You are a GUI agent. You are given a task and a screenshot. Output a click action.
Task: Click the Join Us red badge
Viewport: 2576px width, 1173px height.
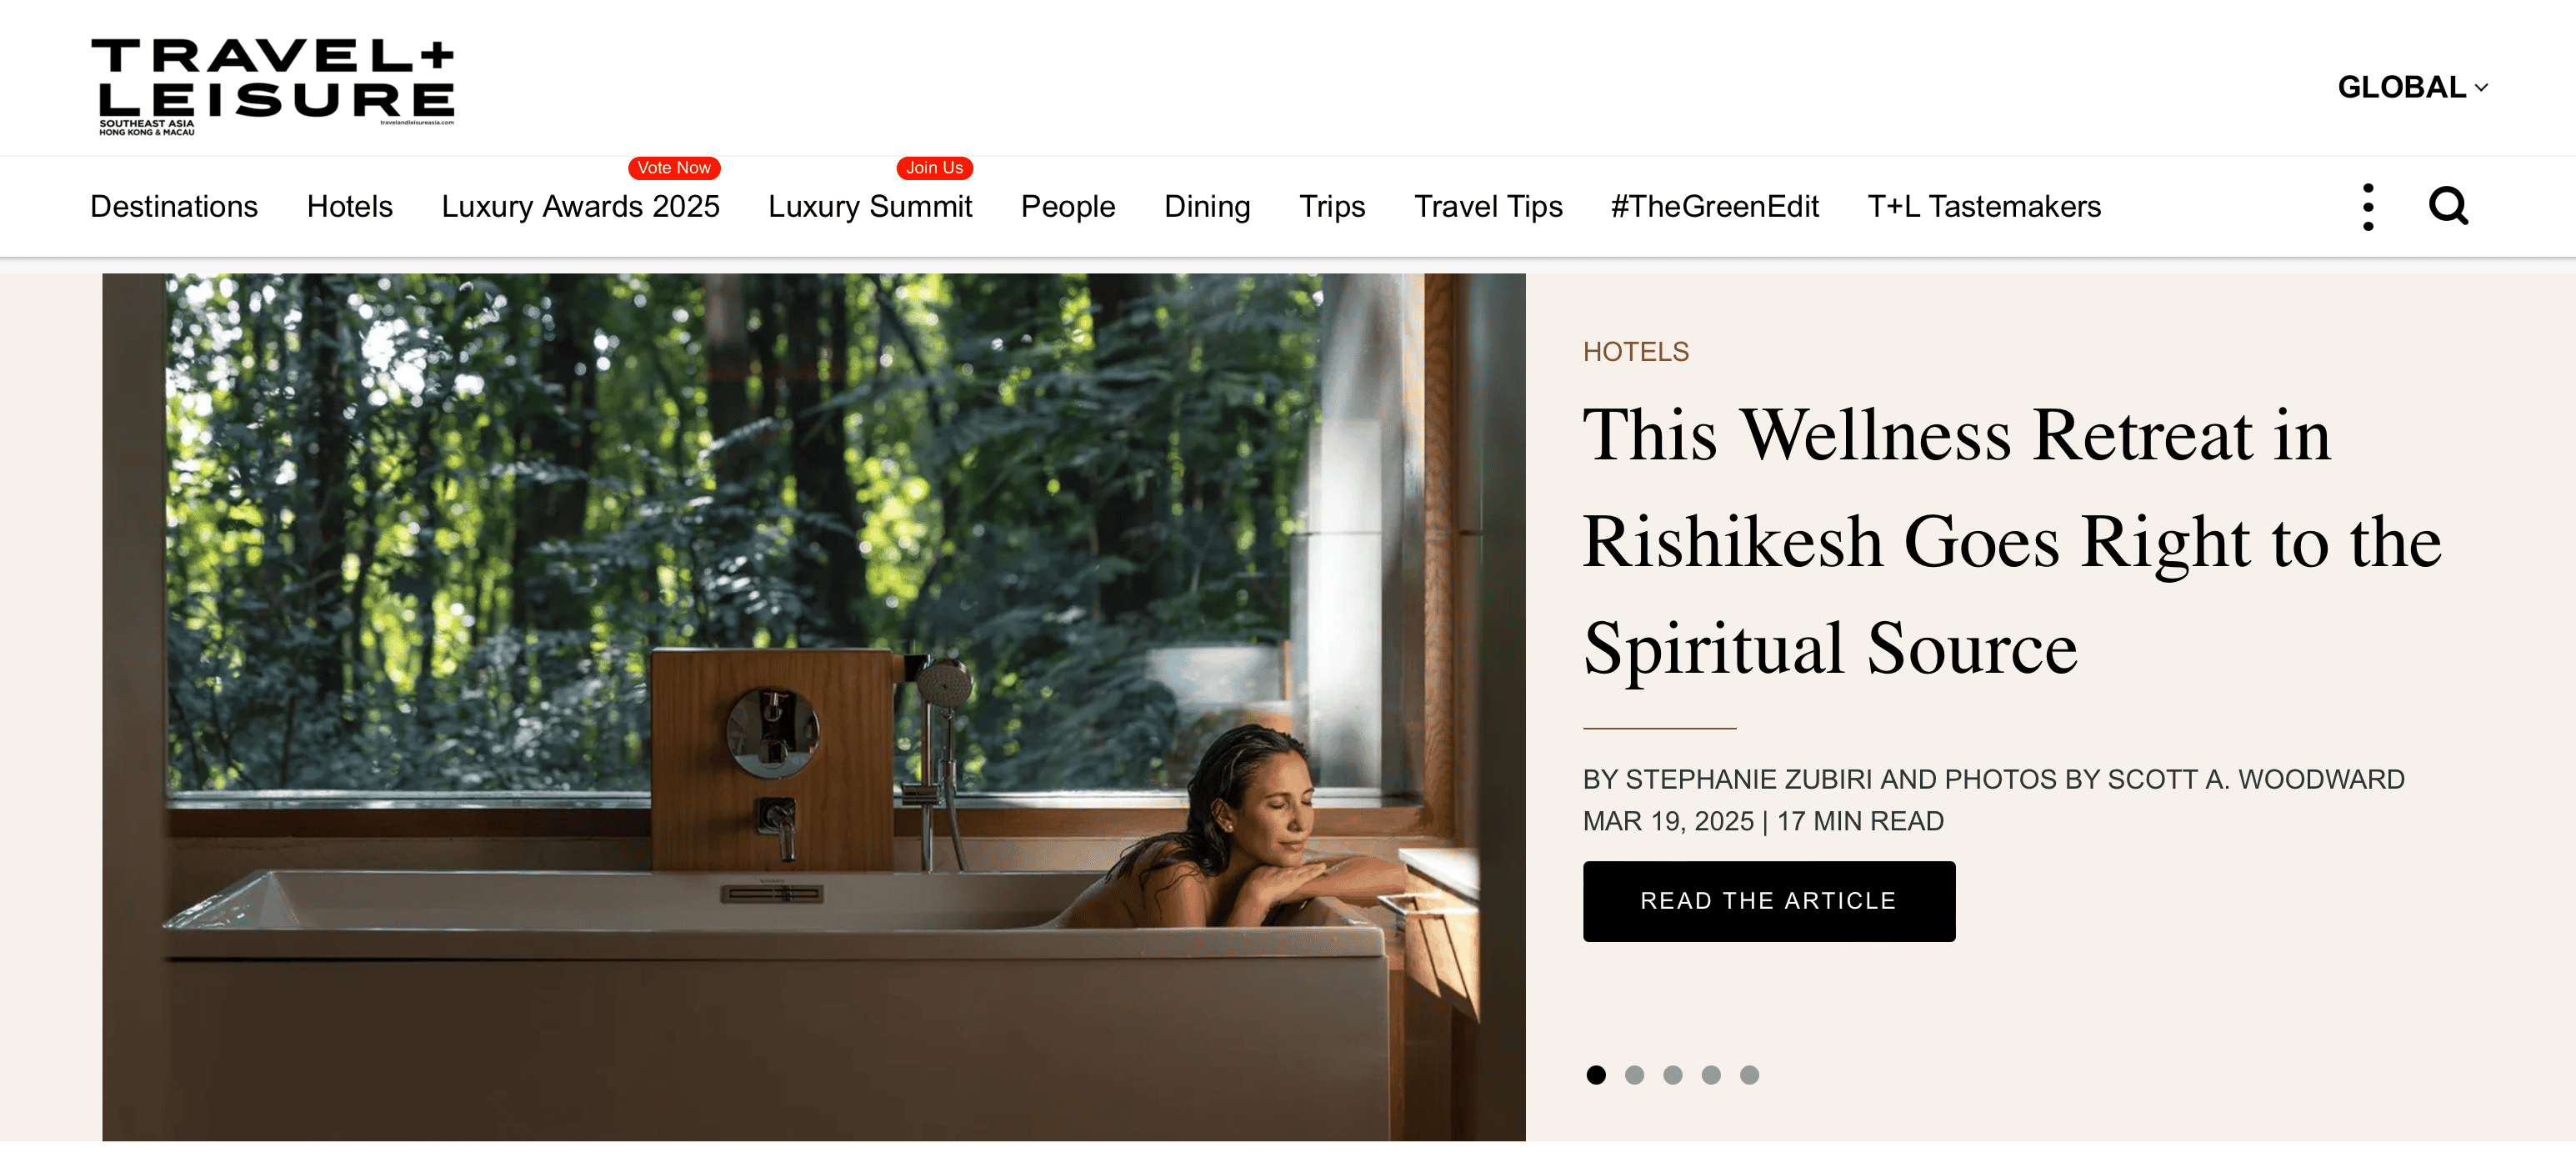(x=934, y=168)
